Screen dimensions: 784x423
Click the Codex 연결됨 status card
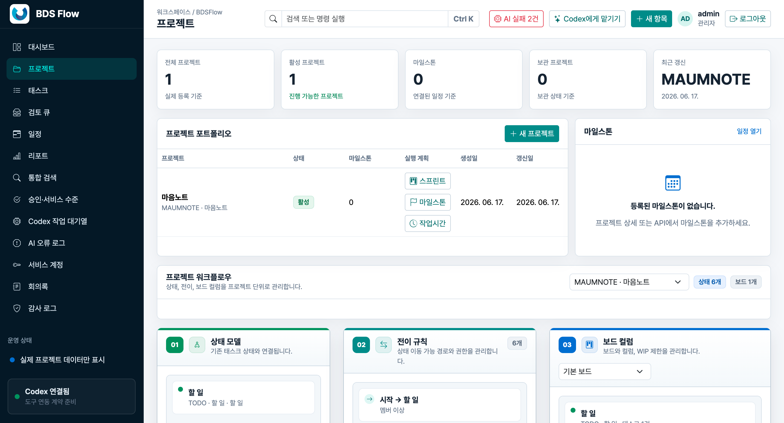(72, 397)
